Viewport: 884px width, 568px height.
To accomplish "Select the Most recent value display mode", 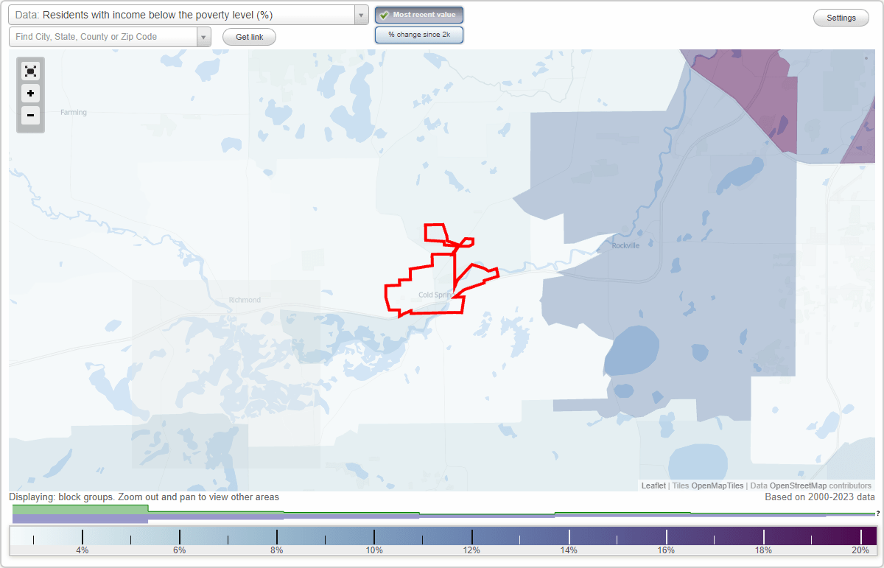I will point(418,14).
